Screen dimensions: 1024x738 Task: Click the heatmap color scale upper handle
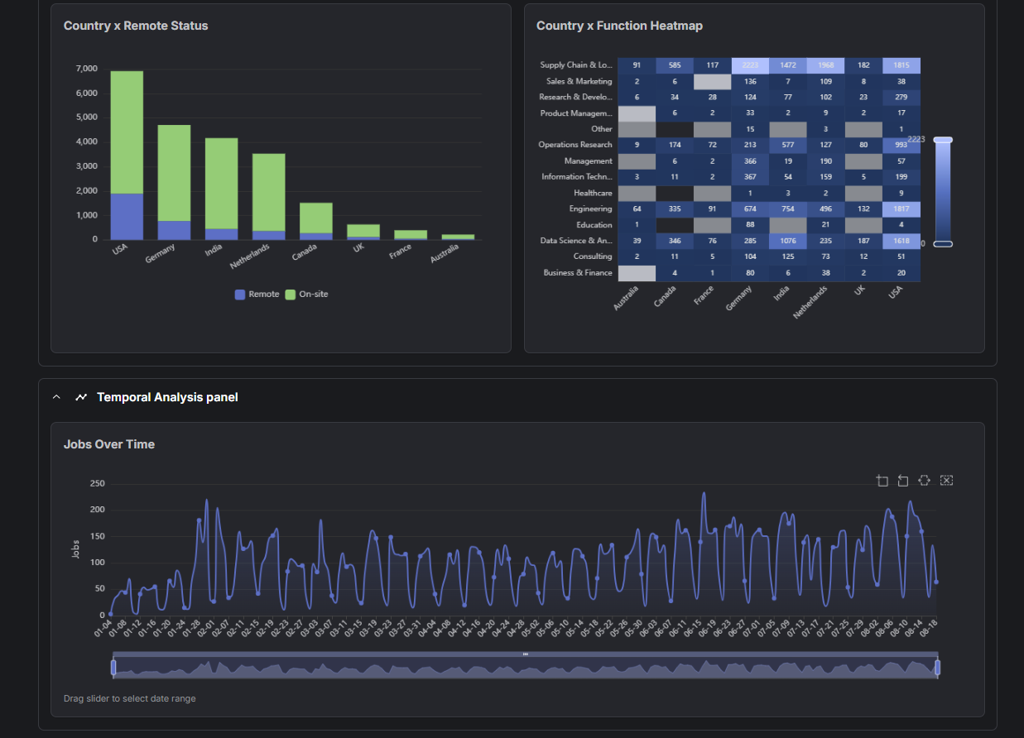943,140
